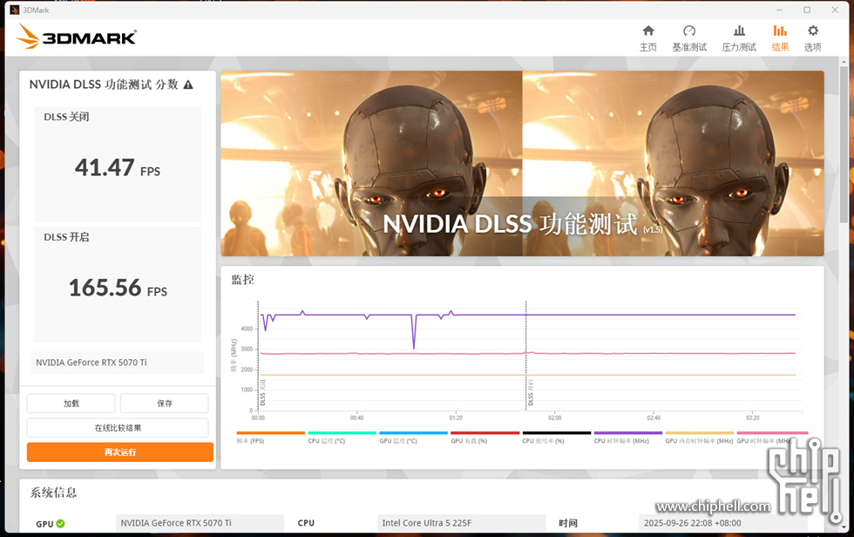854x537 pixels.
Task: Switch to the 结果 results view
Action: pos(780,38)
